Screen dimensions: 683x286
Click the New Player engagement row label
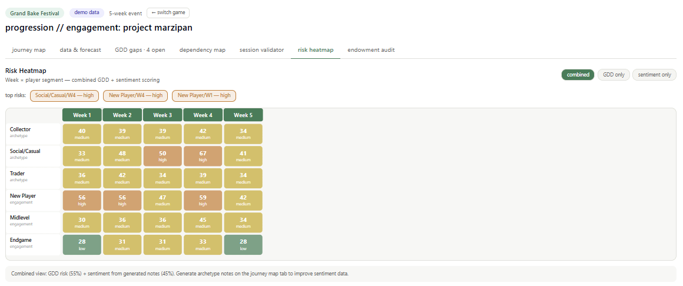tap(34, 200)
